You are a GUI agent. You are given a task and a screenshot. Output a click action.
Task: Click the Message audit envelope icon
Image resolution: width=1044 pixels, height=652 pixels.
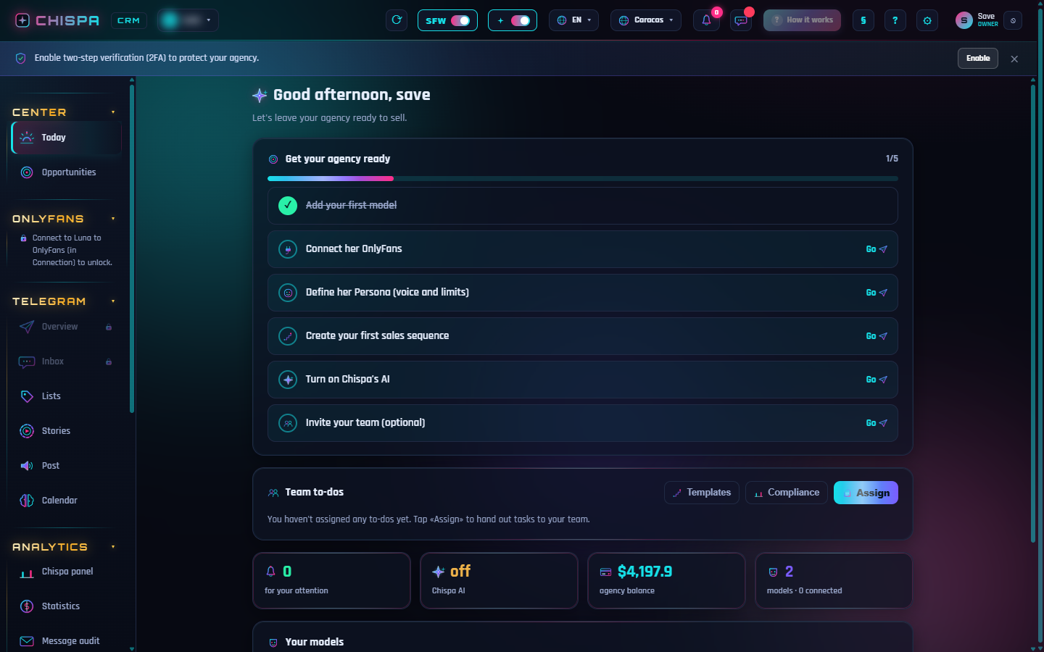tap(27, 641)
